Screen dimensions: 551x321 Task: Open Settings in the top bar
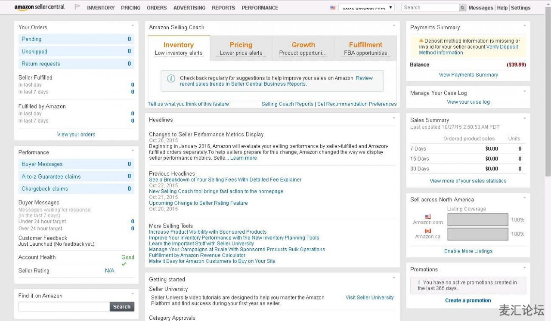point(521,8)
